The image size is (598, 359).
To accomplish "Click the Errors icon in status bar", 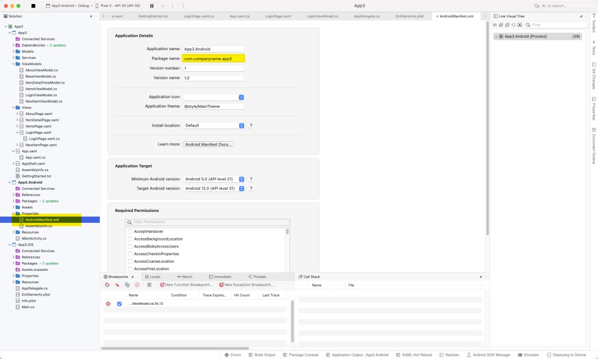I will pos(232,354).
